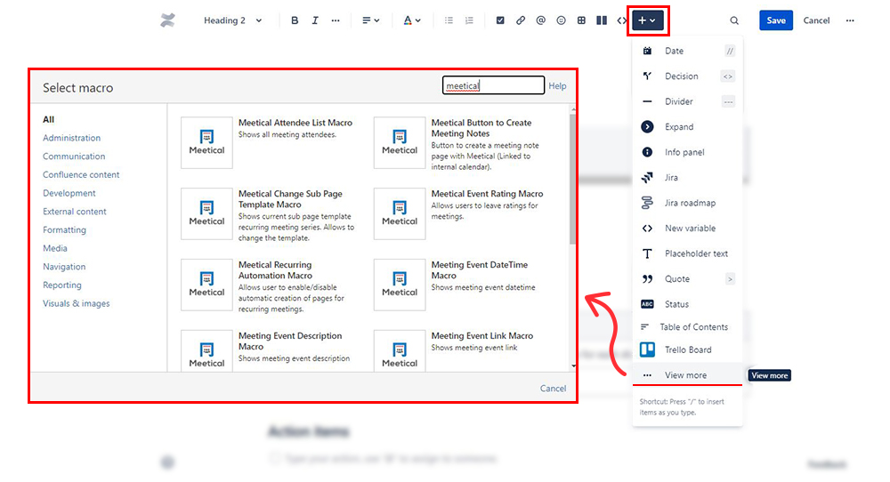The height and width of the screenshot is (482, 890).
Task: Insert a bullet list
Action: [x=449, y=20]
